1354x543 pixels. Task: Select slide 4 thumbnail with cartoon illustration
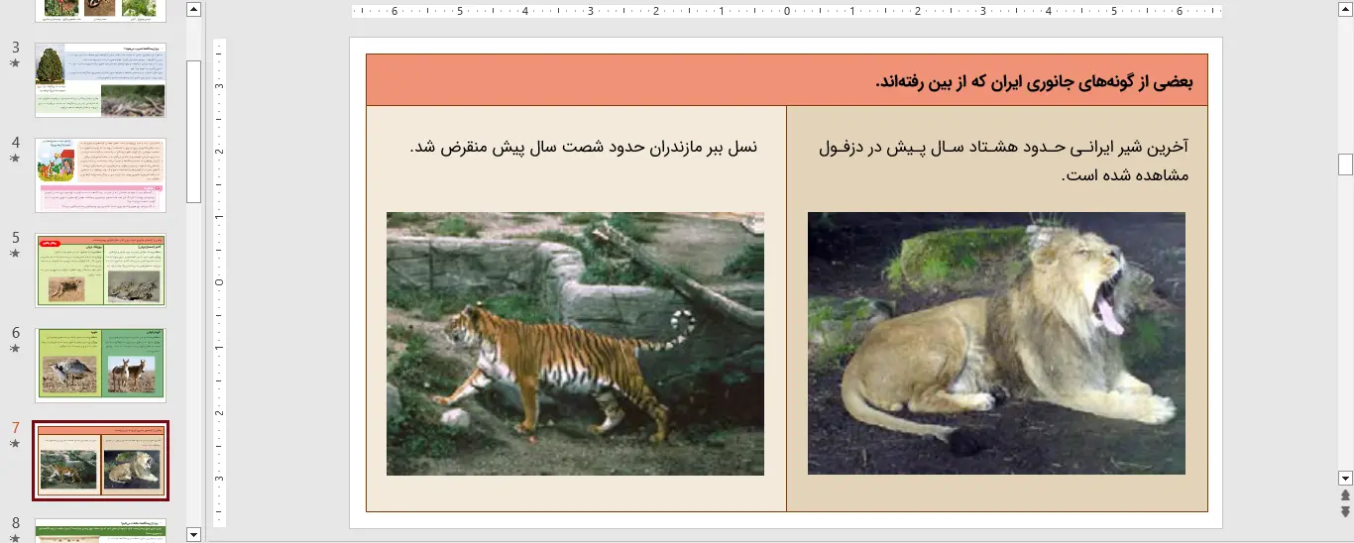click(x=100, y=175)
